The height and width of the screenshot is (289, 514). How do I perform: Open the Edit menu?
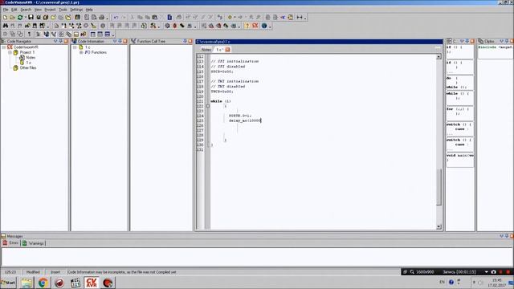[x=14, y=10]
